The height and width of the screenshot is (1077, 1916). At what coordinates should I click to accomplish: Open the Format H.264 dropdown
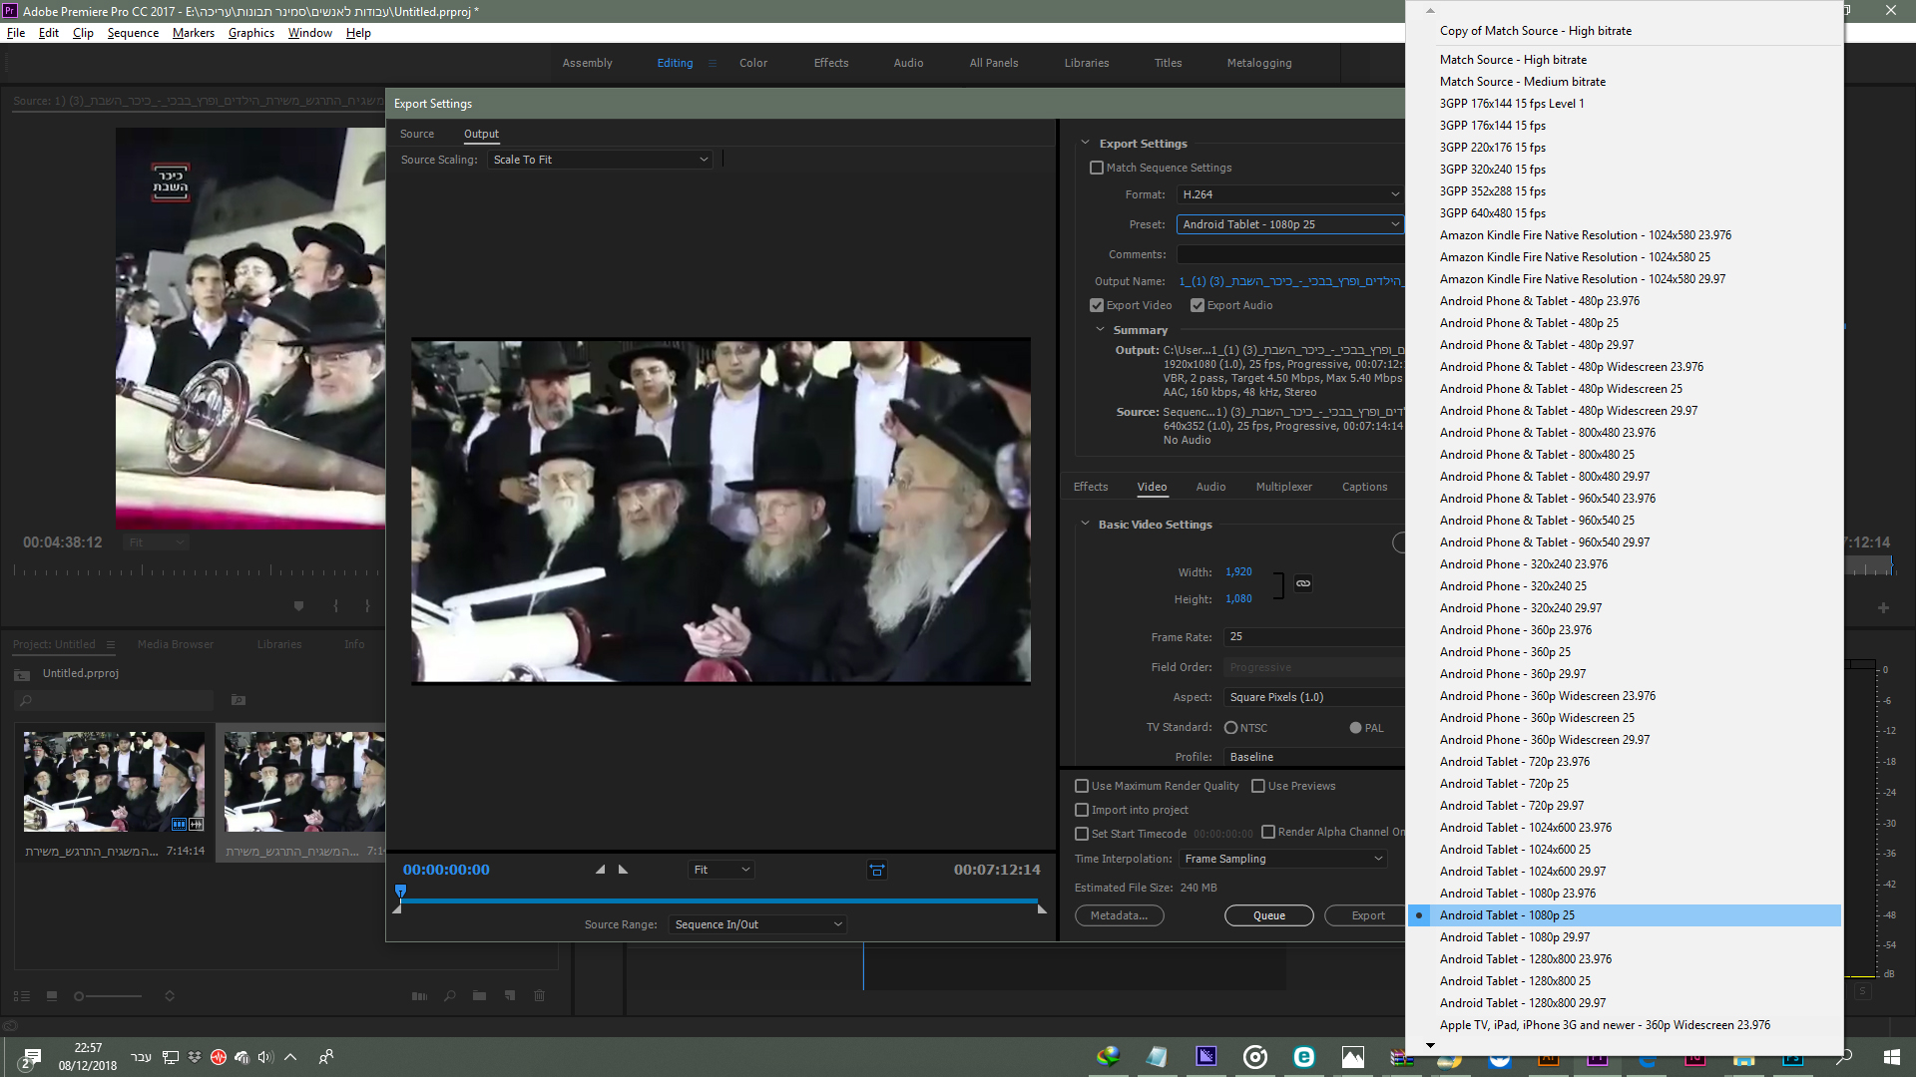coord(1289,194)
